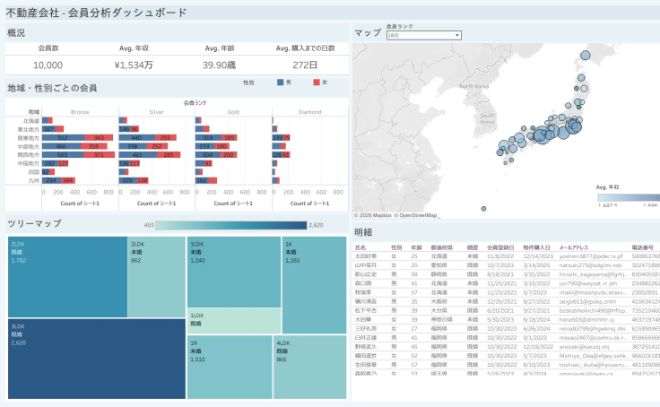Open the OpenStreetMap attribution link

click(416, 215)
